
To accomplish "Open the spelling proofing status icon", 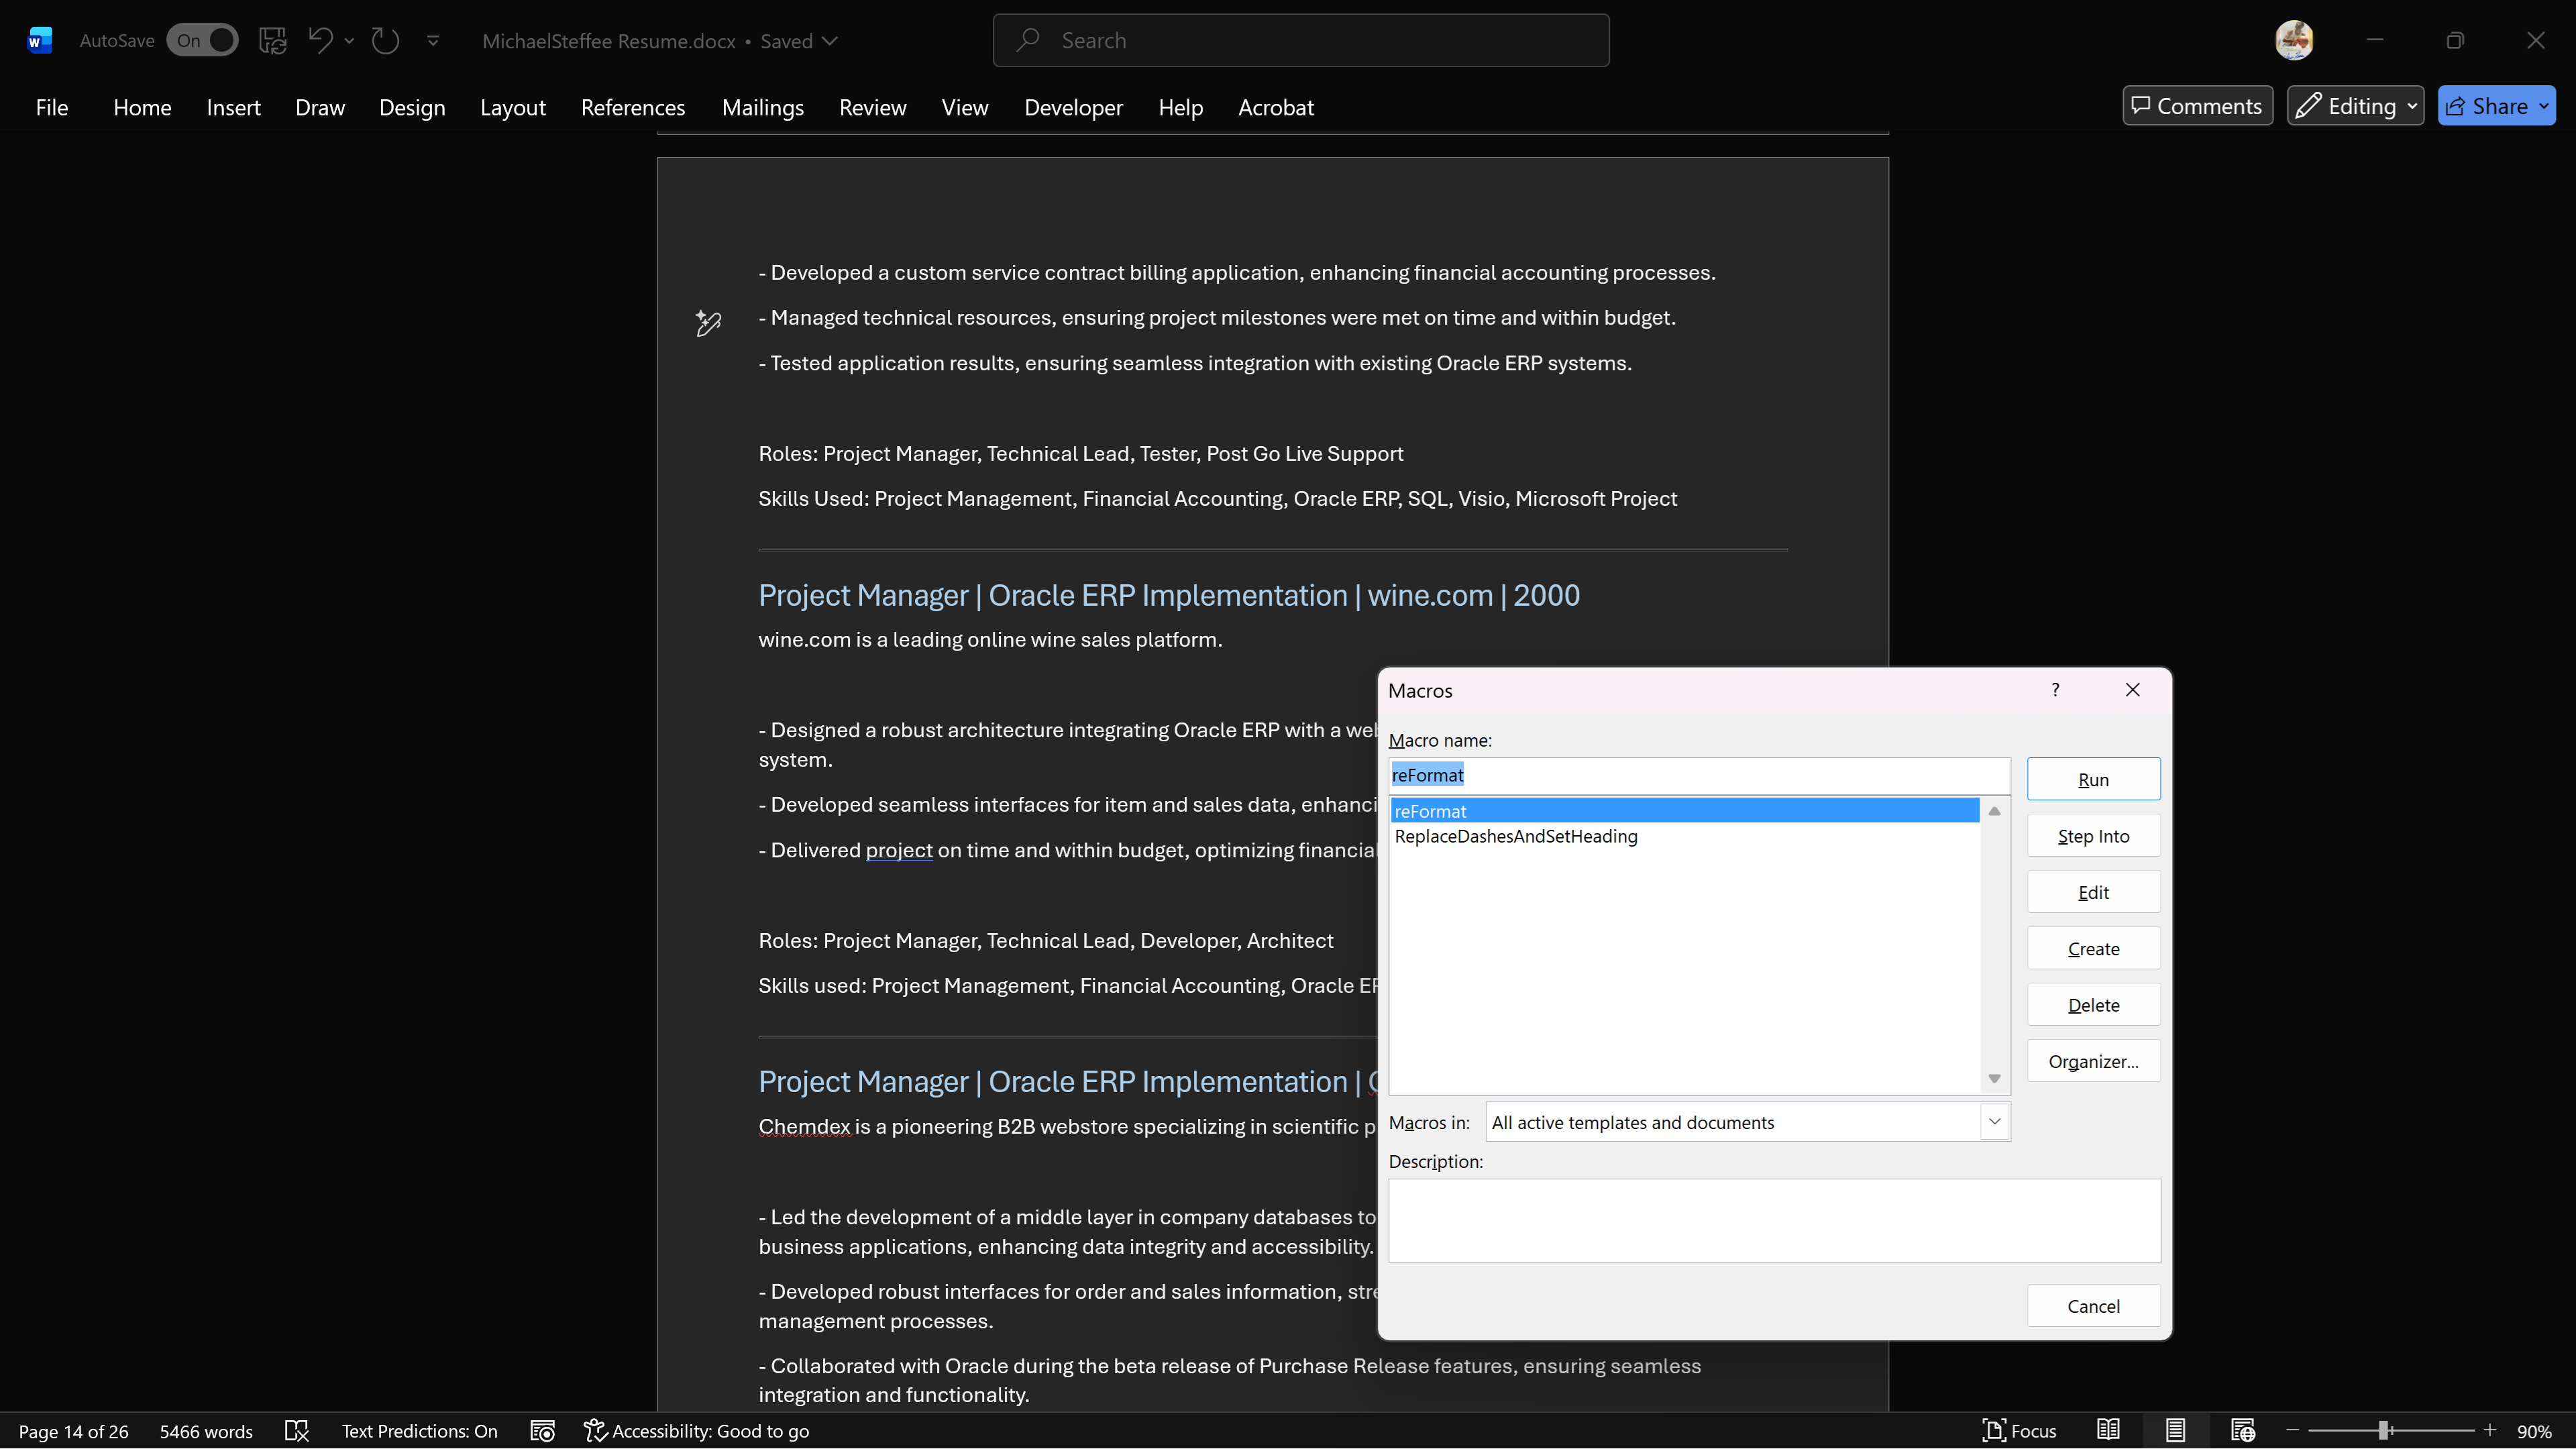I will 297,1431.
